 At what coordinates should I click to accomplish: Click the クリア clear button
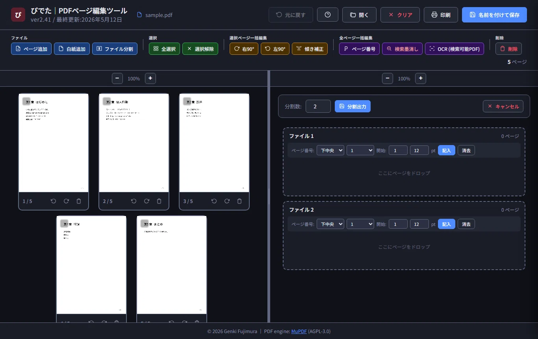400,15
